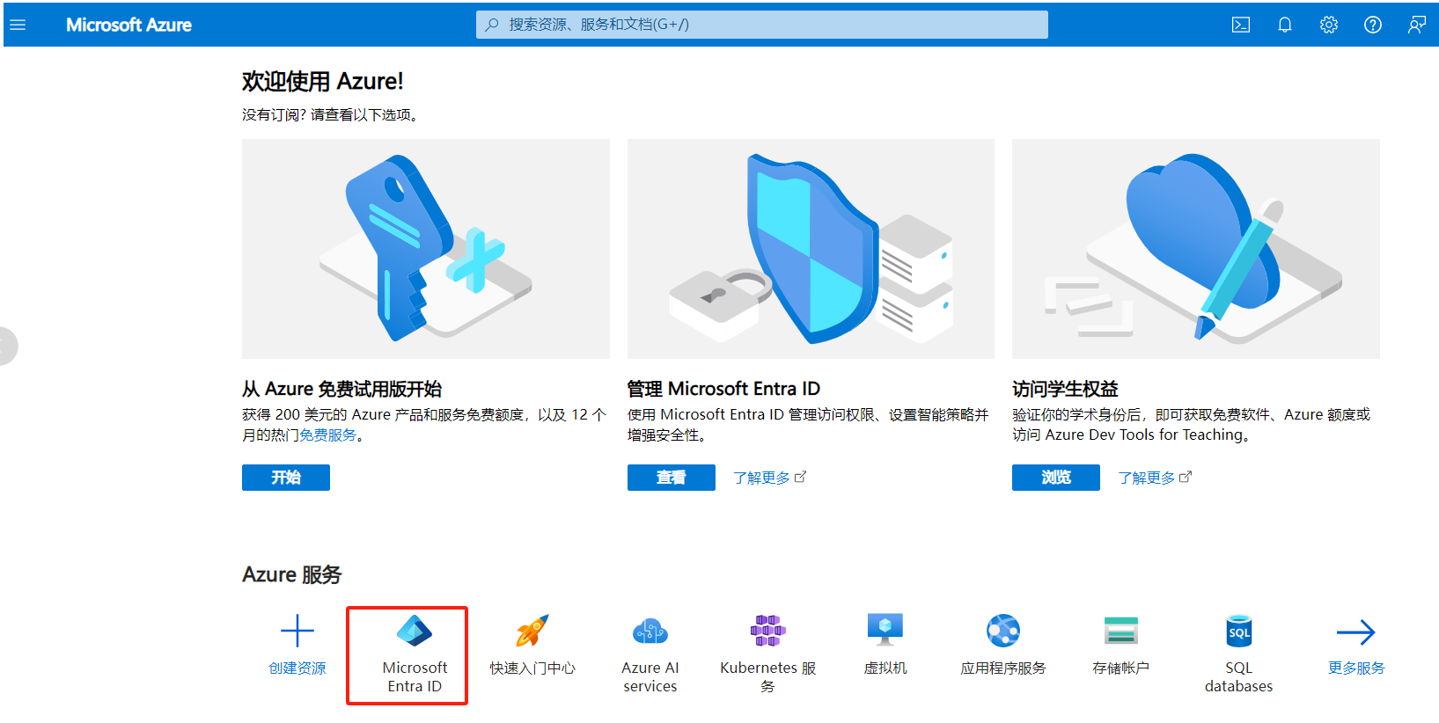The image size is (1439, 723).
Task: Open the feedback icon
Action: point(1416,25)
